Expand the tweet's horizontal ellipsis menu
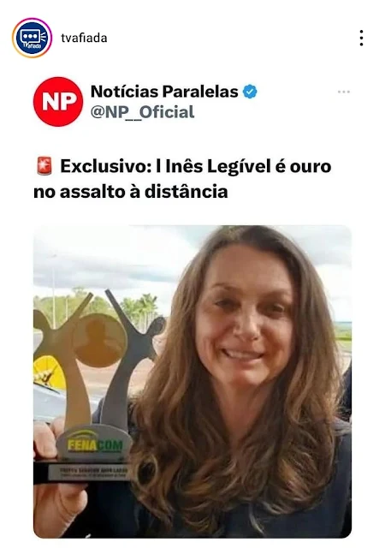Image resolution: width=385 pixels, height=548 pixels. click(344, 92)
